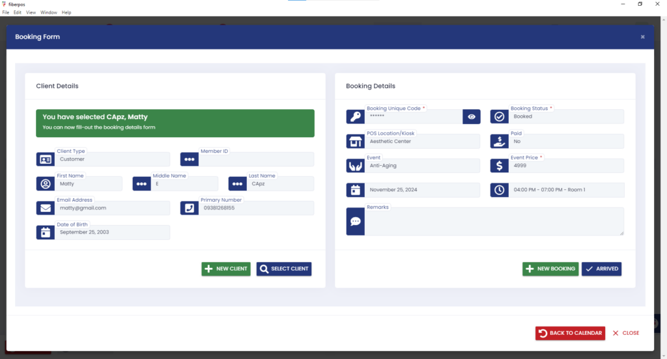Open the Client Type field
The image size is (667, 359).
112,159
